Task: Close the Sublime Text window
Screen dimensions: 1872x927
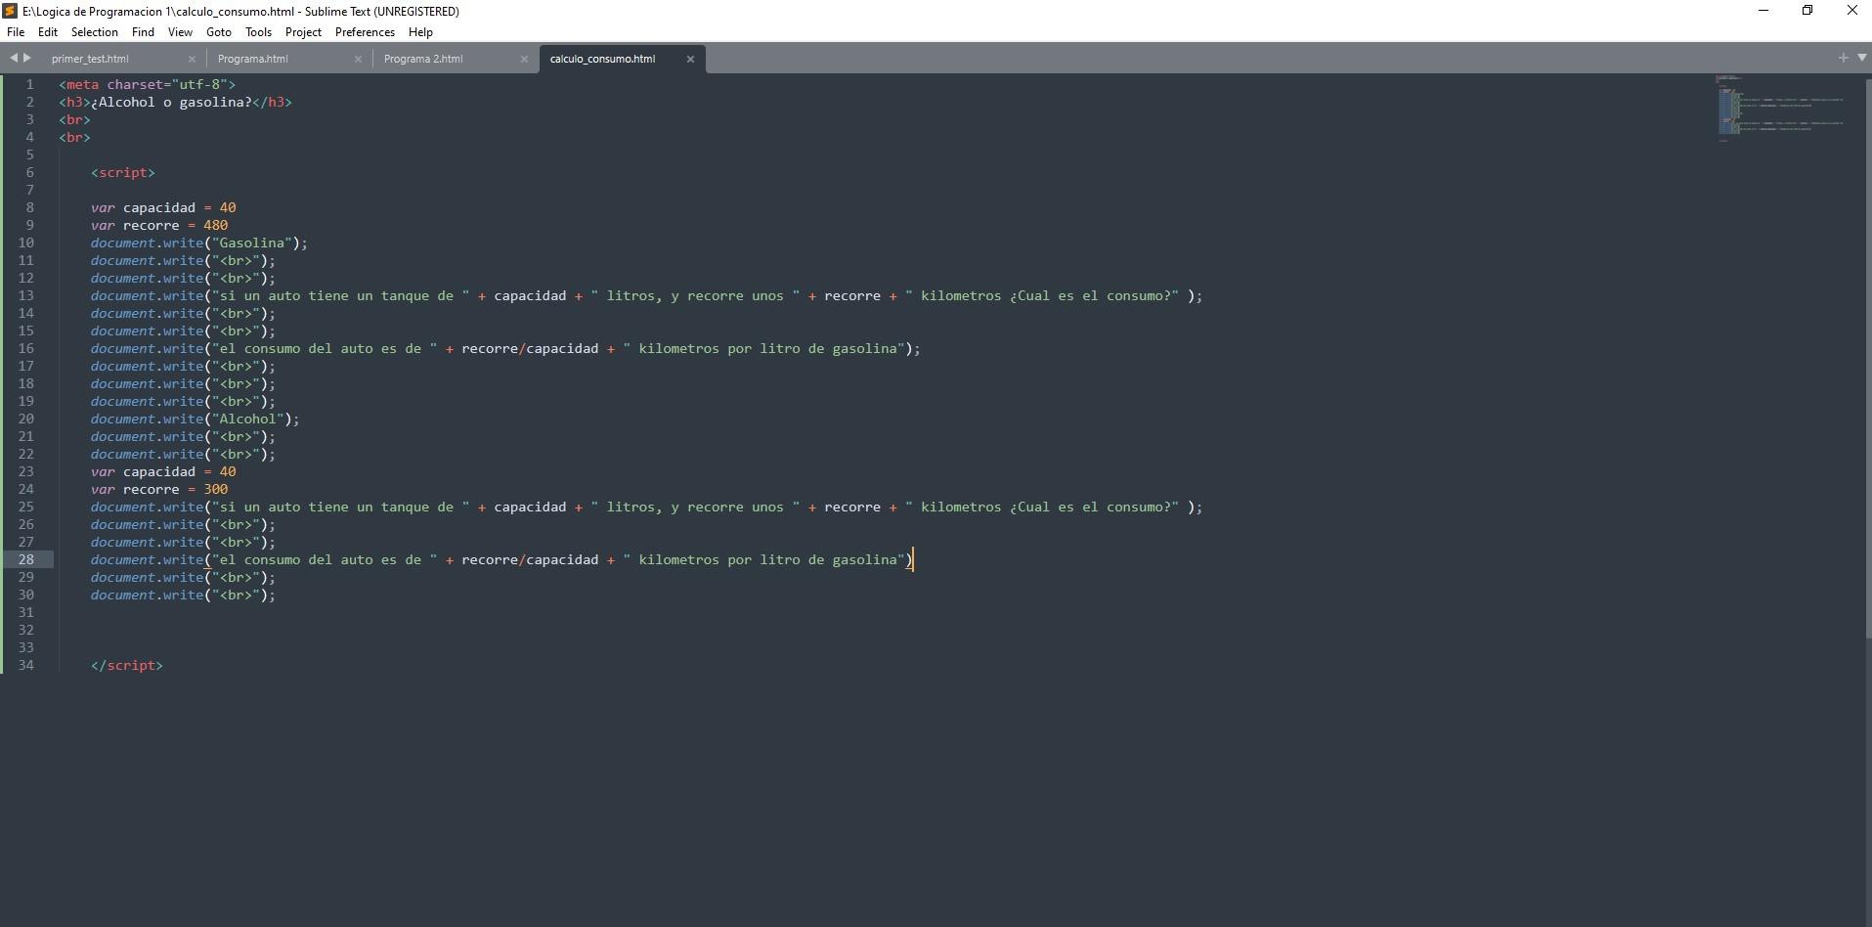Action: point(1851,11)
